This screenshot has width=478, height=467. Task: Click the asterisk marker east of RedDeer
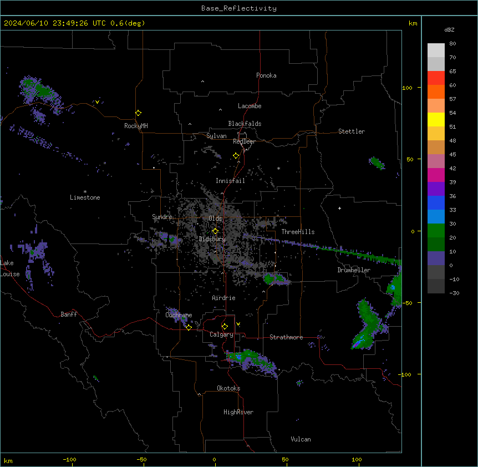coord(278,168)
